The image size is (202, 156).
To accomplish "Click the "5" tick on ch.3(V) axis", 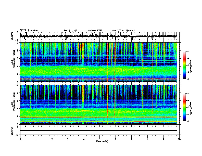I will pos(18,127).
